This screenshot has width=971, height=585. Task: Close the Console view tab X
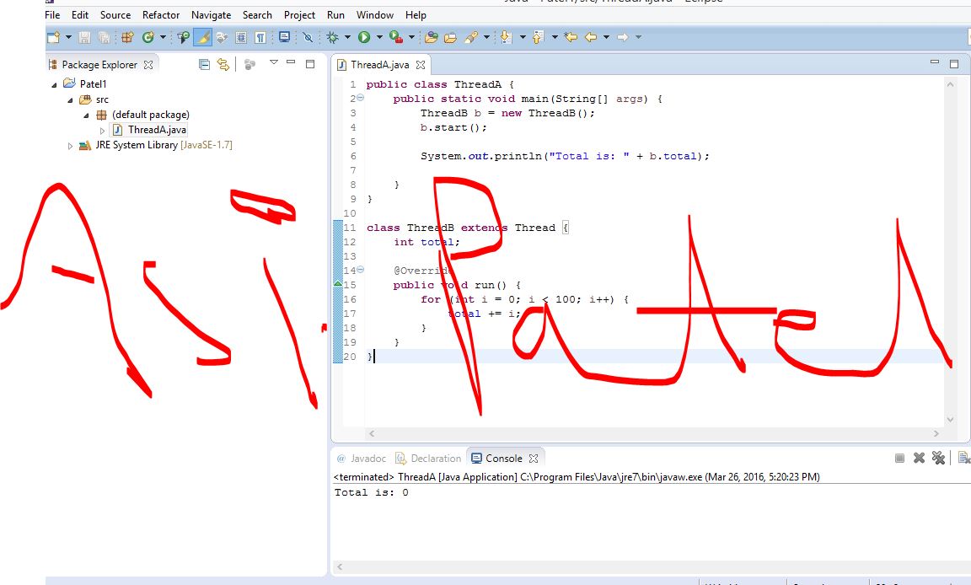[534, 459]
